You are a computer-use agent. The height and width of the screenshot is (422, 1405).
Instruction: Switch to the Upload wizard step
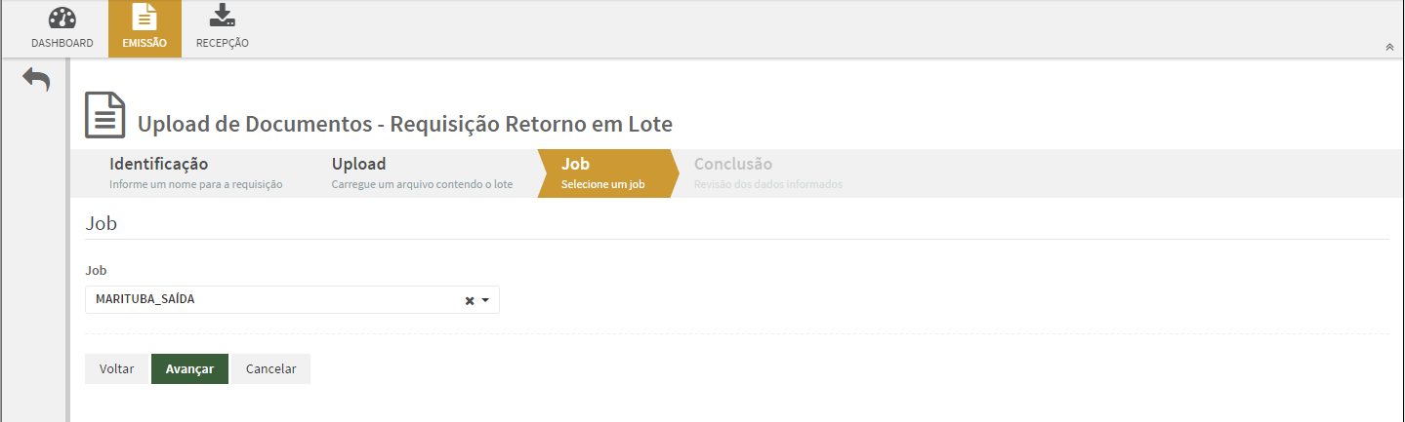[422, 173]
